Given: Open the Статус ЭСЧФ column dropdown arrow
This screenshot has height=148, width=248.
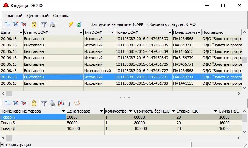Looking at the screenshot, I should (81, 32).
